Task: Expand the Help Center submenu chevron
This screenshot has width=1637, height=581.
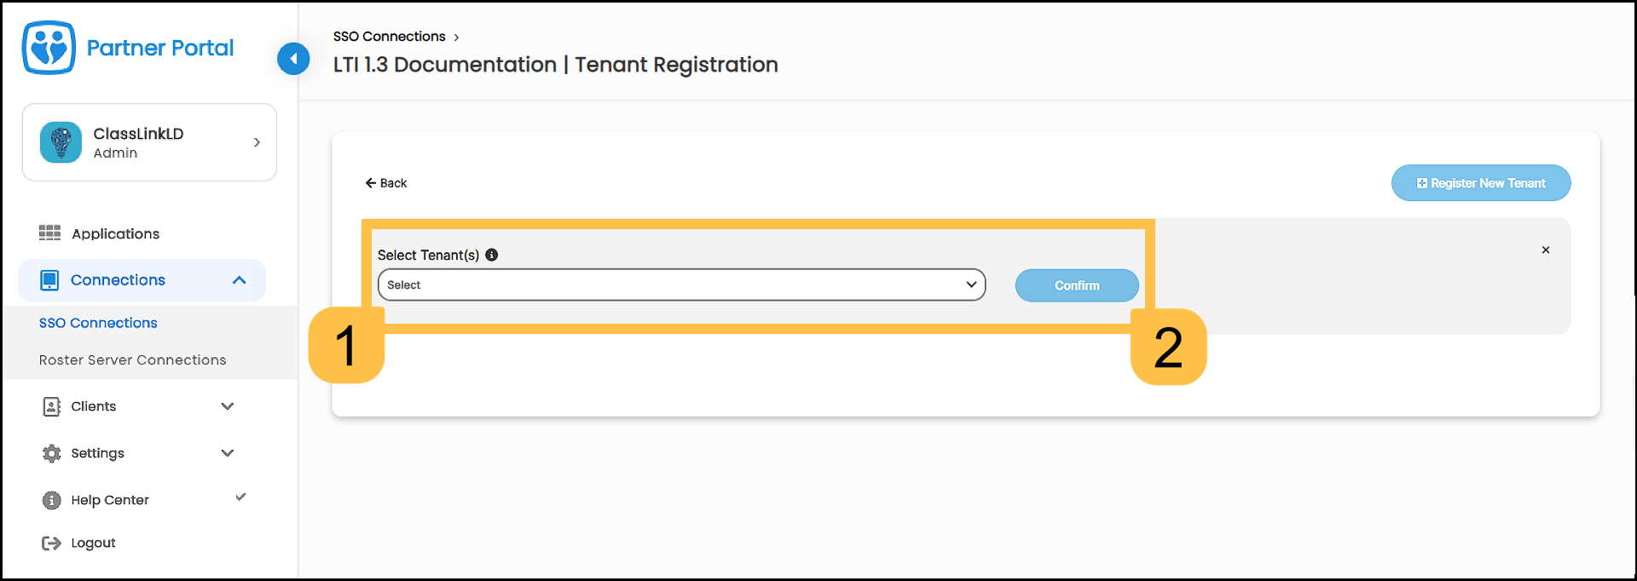Action: (x=240, y=498)
